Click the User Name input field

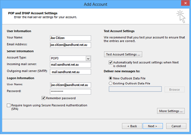[70, 85]
